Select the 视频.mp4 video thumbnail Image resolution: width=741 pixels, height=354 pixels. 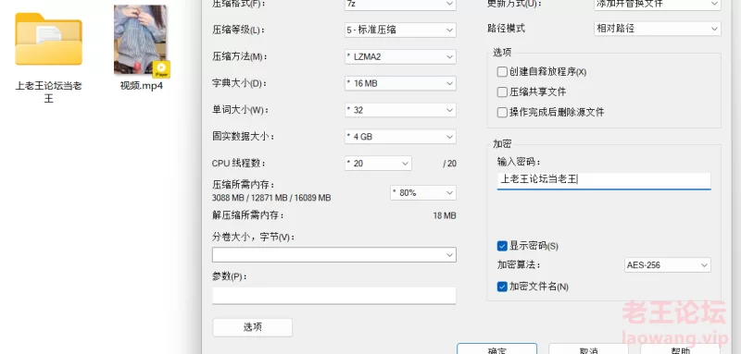coord(141,41)
